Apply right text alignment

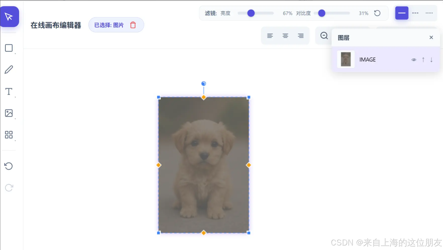[301, 36]
